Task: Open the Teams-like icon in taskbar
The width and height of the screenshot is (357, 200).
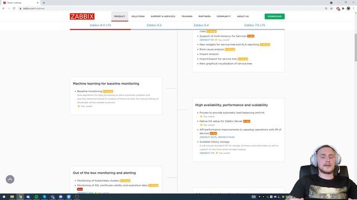Action: point(52,197)
